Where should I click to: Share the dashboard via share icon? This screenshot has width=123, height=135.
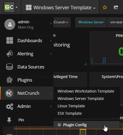click(116, 7)
